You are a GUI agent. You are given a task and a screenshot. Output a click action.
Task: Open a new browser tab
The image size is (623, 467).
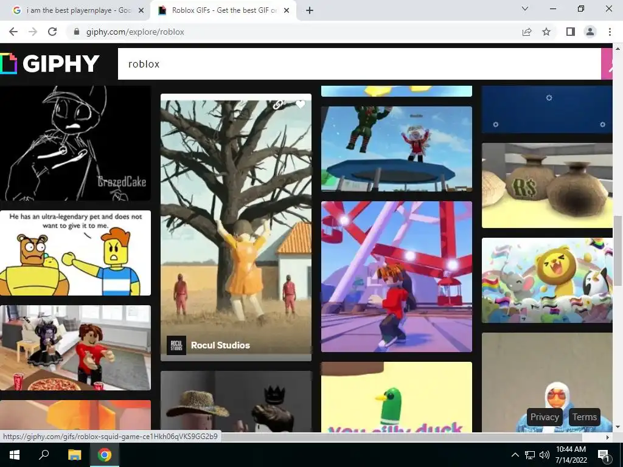click(310, 10)
